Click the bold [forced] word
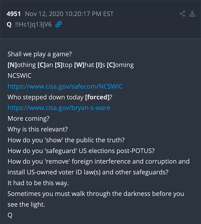 (97, 97)
